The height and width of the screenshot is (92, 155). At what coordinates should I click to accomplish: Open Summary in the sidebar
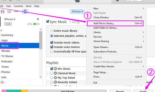pos(7,35)
